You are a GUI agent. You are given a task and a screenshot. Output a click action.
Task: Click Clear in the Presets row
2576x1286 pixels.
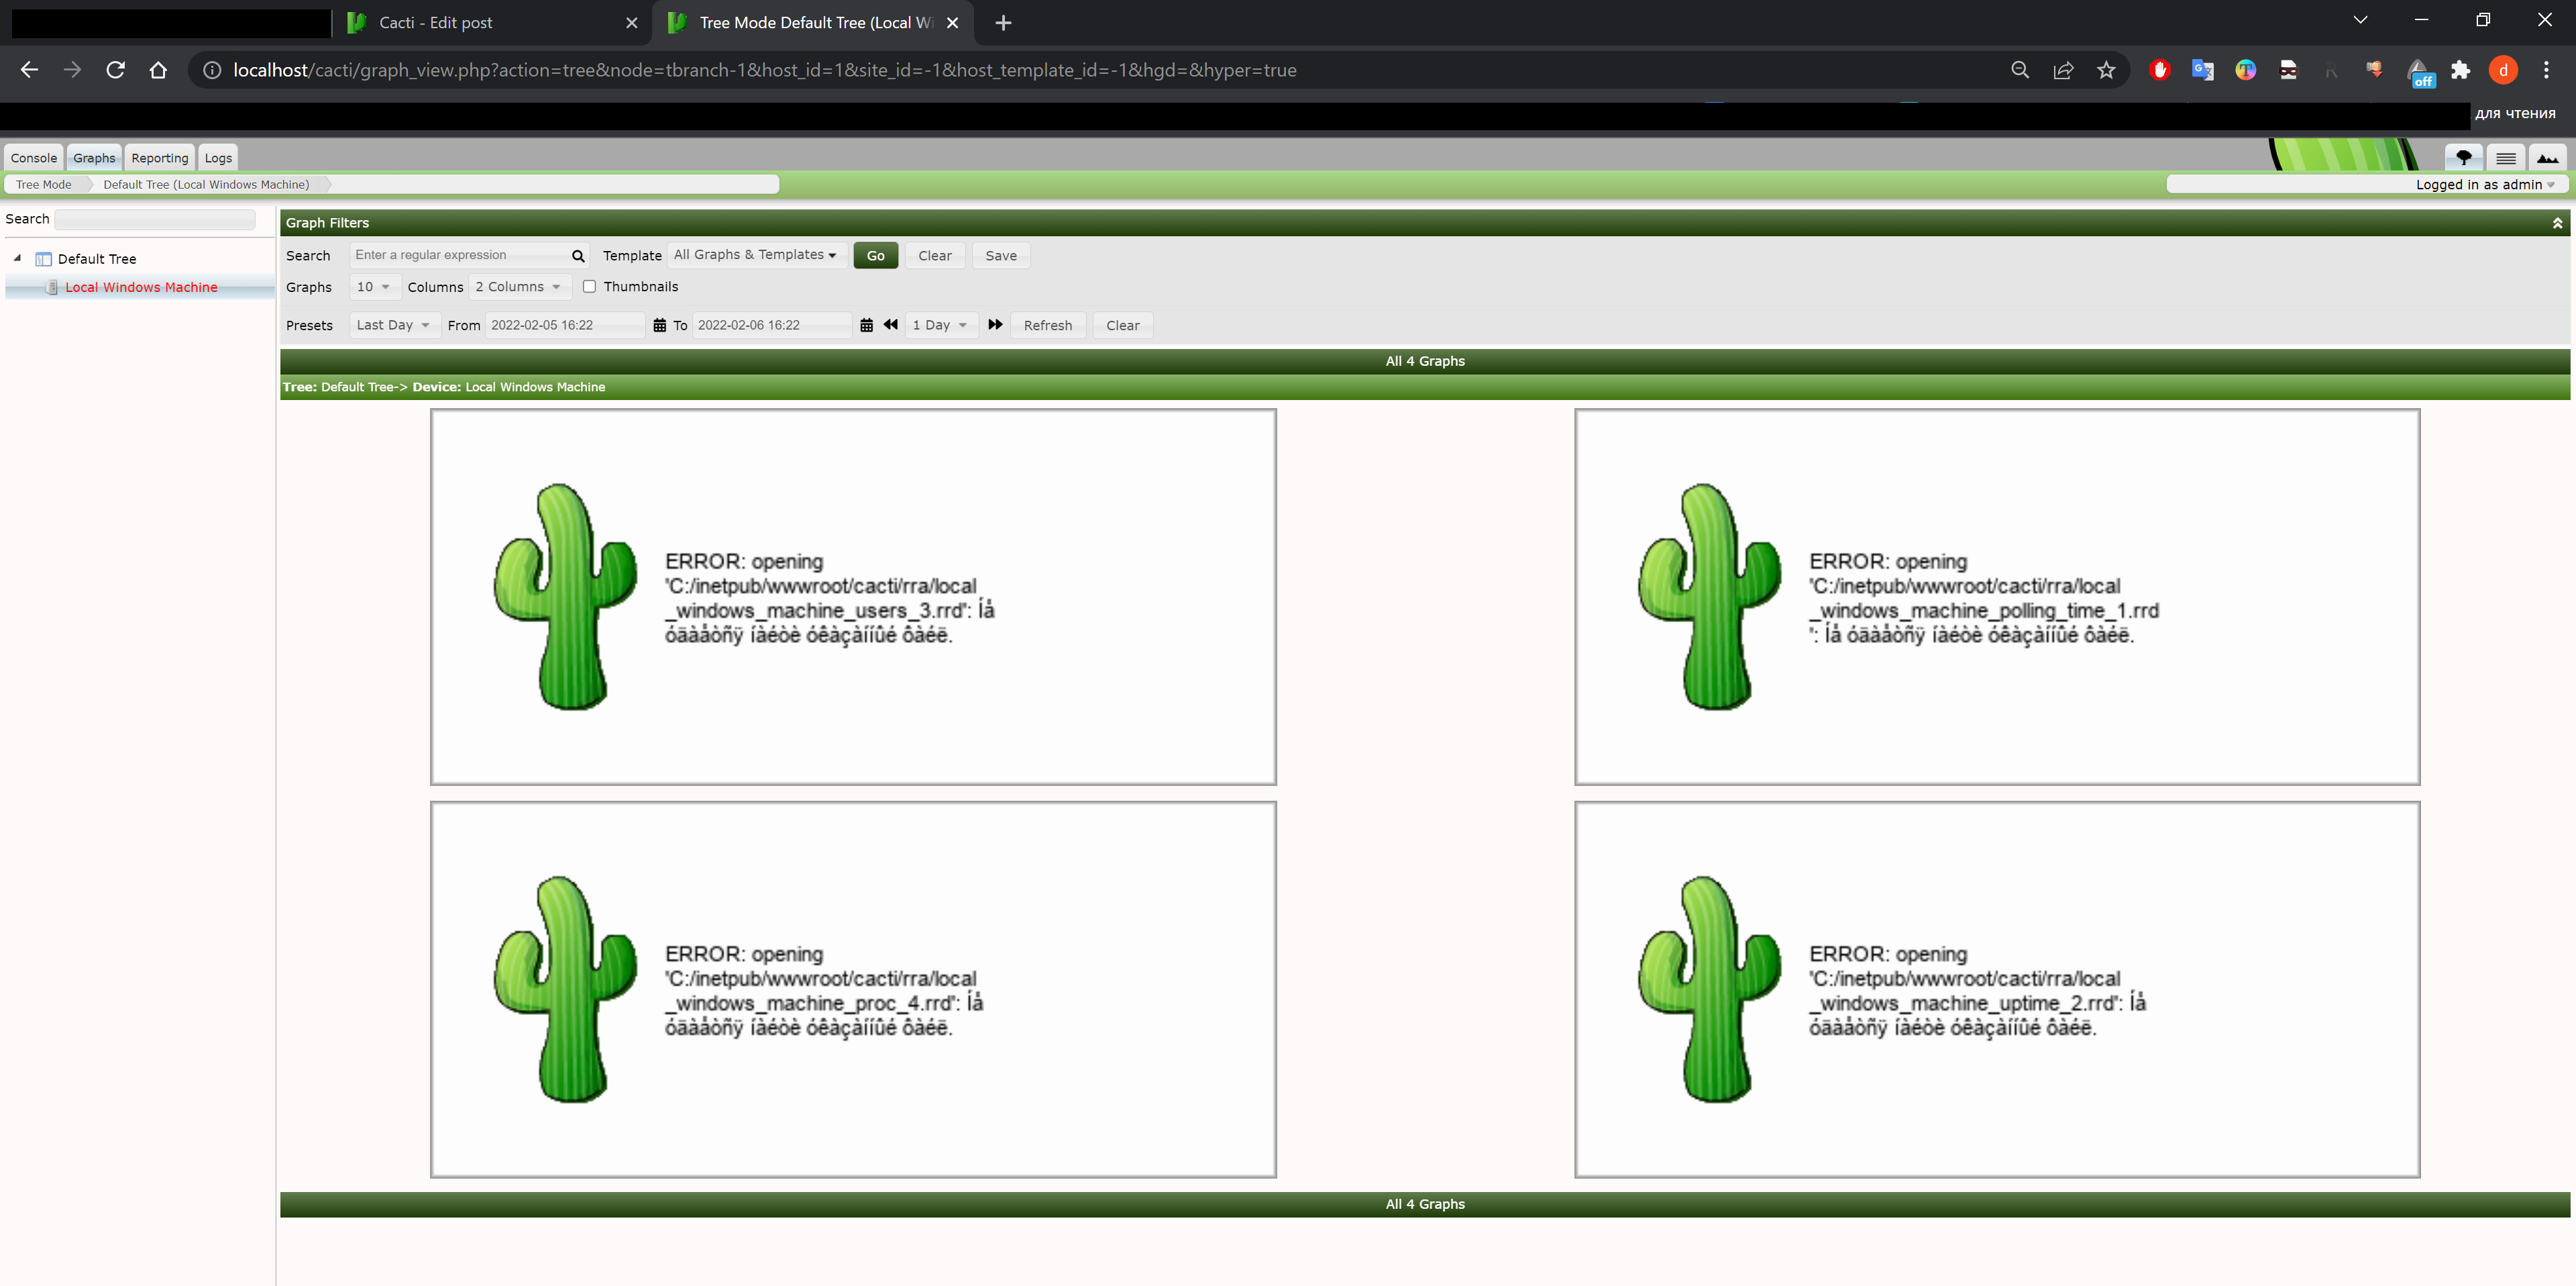pyautogui.click(x=1122, y=326)
